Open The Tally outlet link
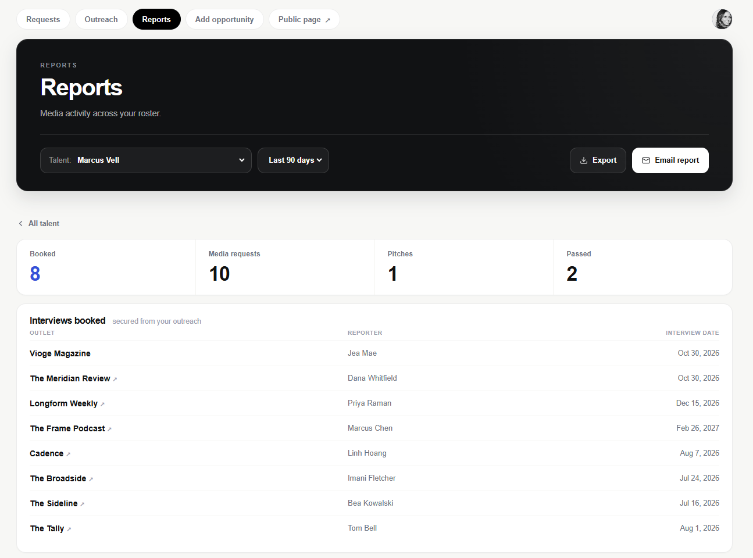This screenshot has height=558, width=753. coord(47,528)
